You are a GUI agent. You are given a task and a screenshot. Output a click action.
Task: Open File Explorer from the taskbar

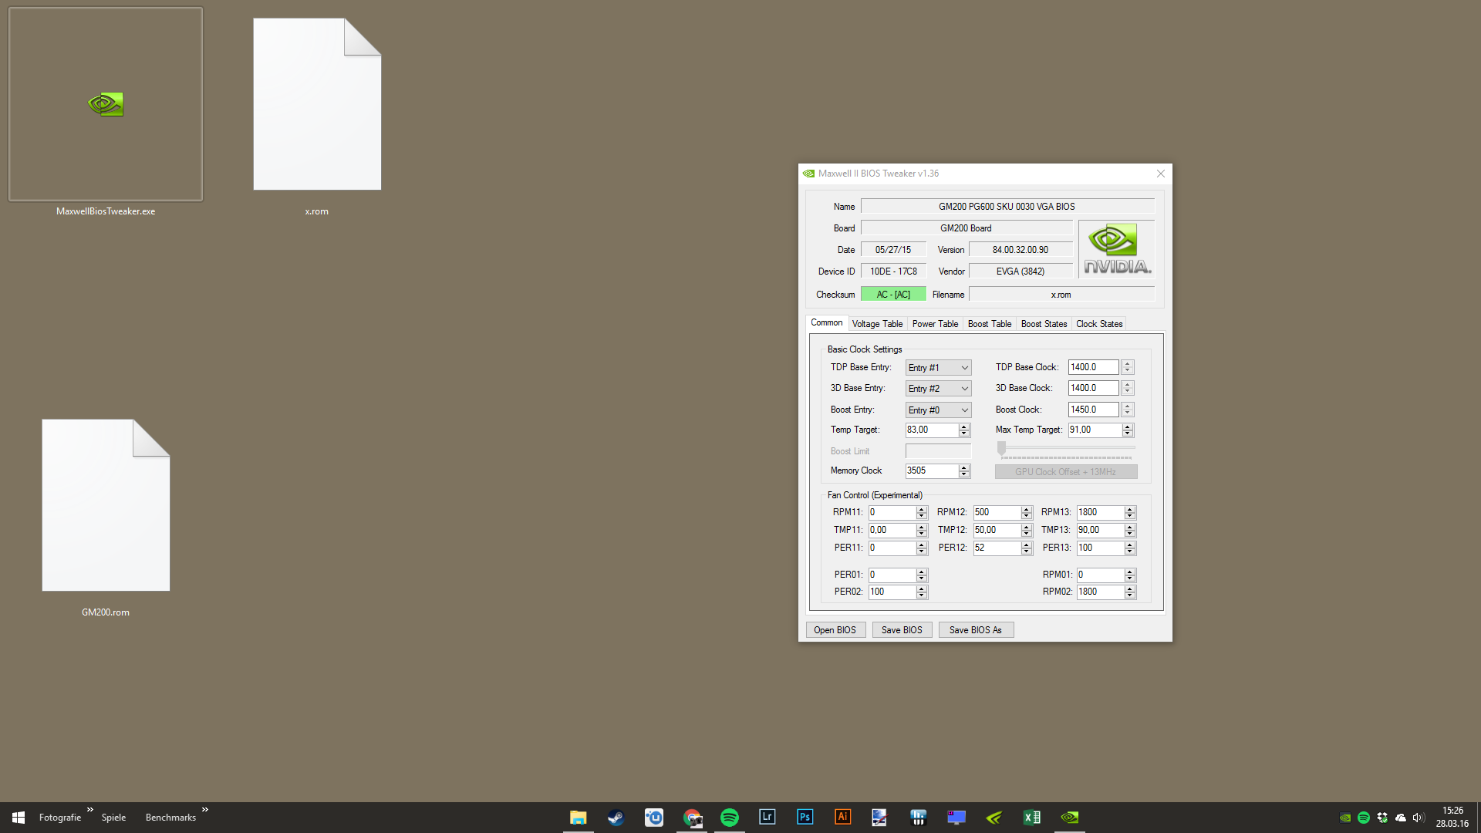578,818
